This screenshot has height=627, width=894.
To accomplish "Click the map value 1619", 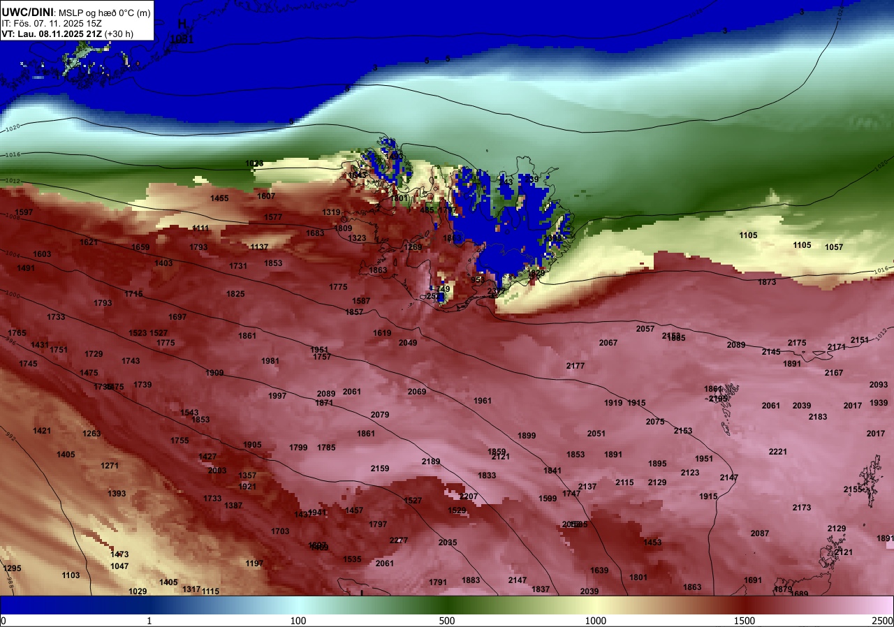I will 382,333.
